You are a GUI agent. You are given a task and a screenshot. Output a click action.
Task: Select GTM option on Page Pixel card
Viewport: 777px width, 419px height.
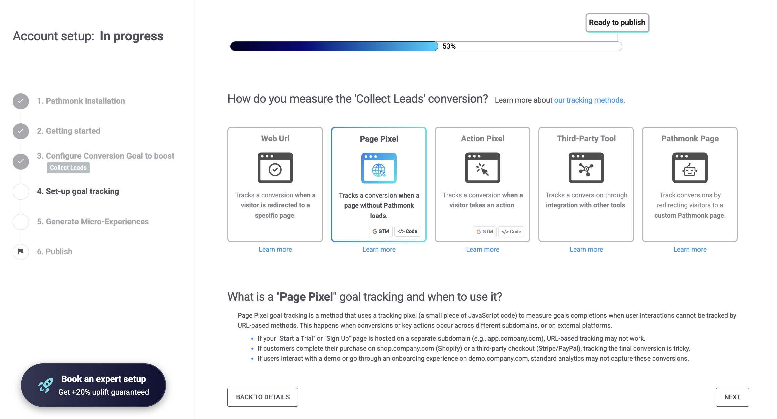[x=381, y=231]
